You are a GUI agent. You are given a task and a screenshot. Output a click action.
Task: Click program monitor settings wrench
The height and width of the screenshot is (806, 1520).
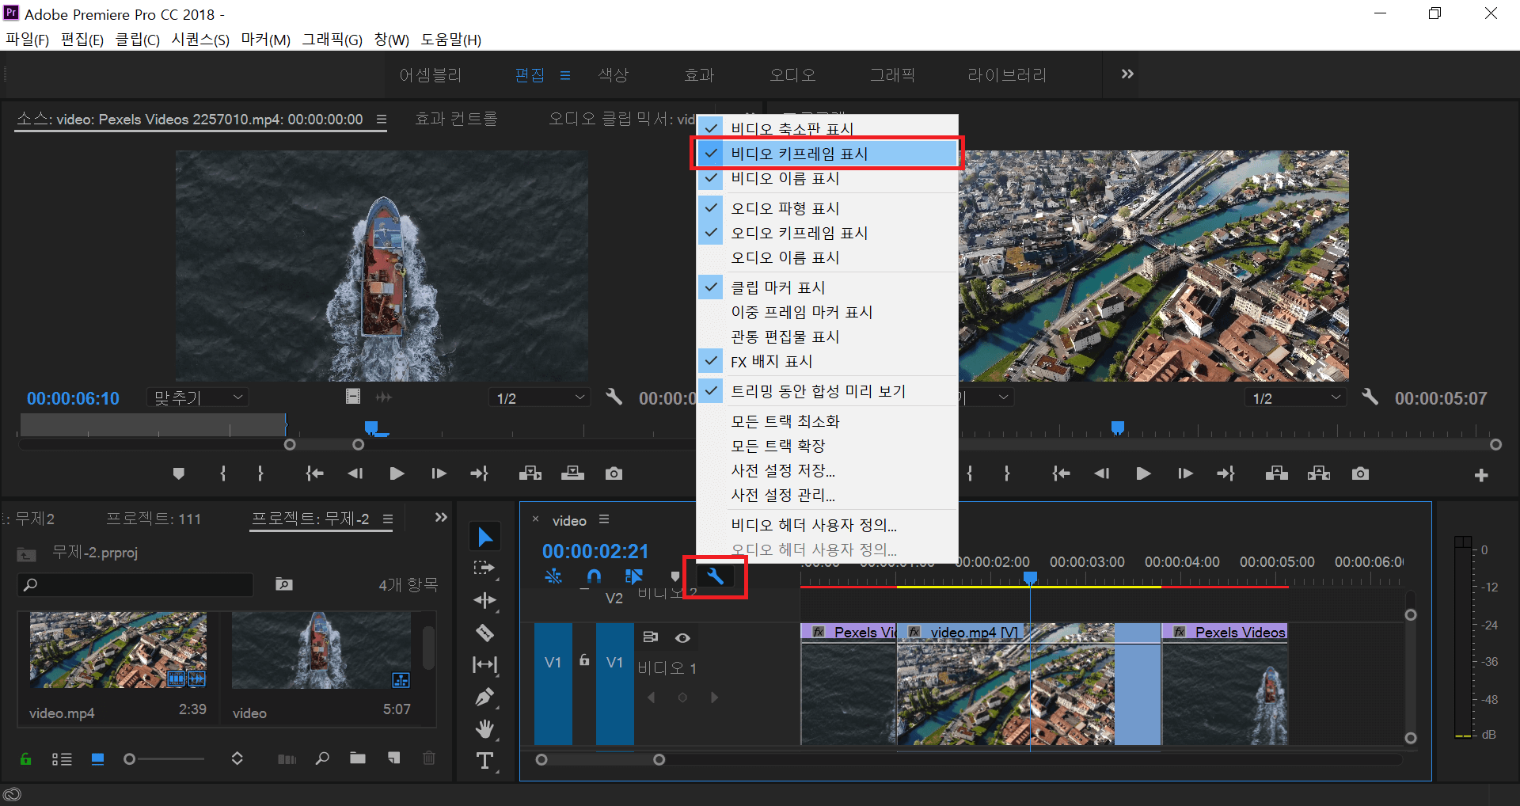pyautogui.click(x=1370, y=397)
